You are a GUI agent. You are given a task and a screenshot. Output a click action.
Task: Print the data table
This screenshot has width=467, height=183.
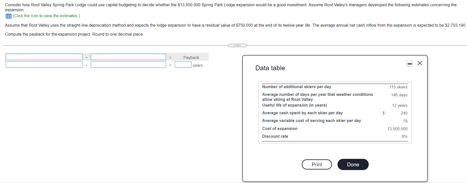pyautogui.click(x=317, y=165)
